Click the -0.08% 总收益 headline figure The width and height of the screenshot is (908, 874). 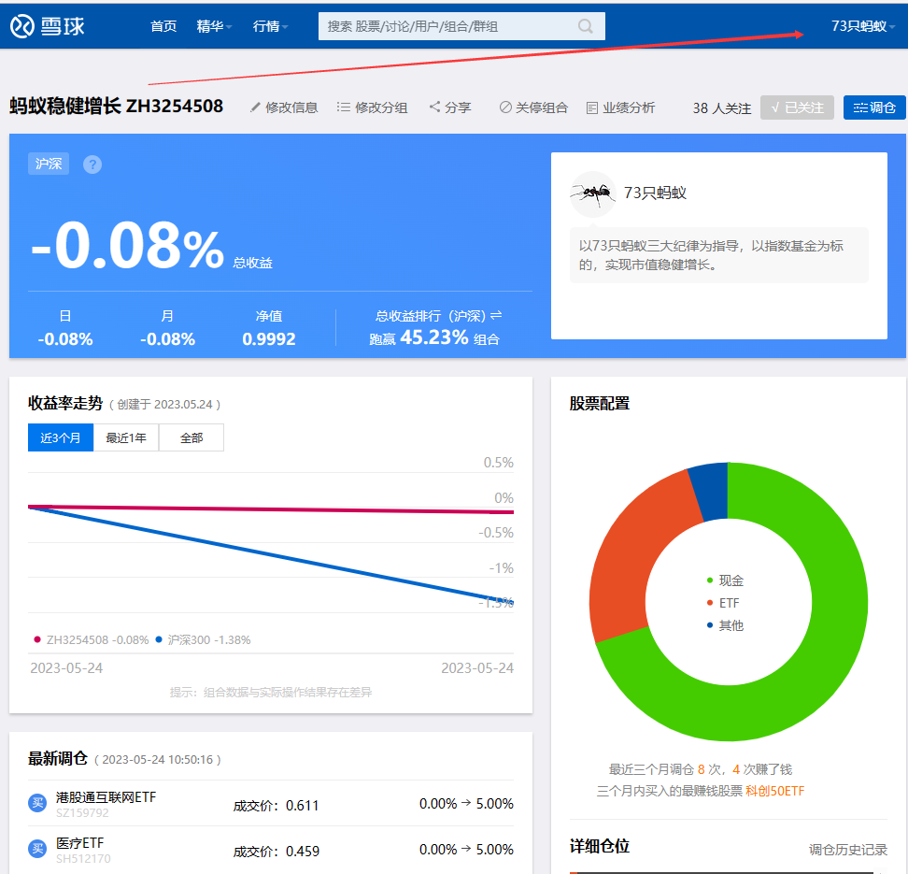point(127,247)
